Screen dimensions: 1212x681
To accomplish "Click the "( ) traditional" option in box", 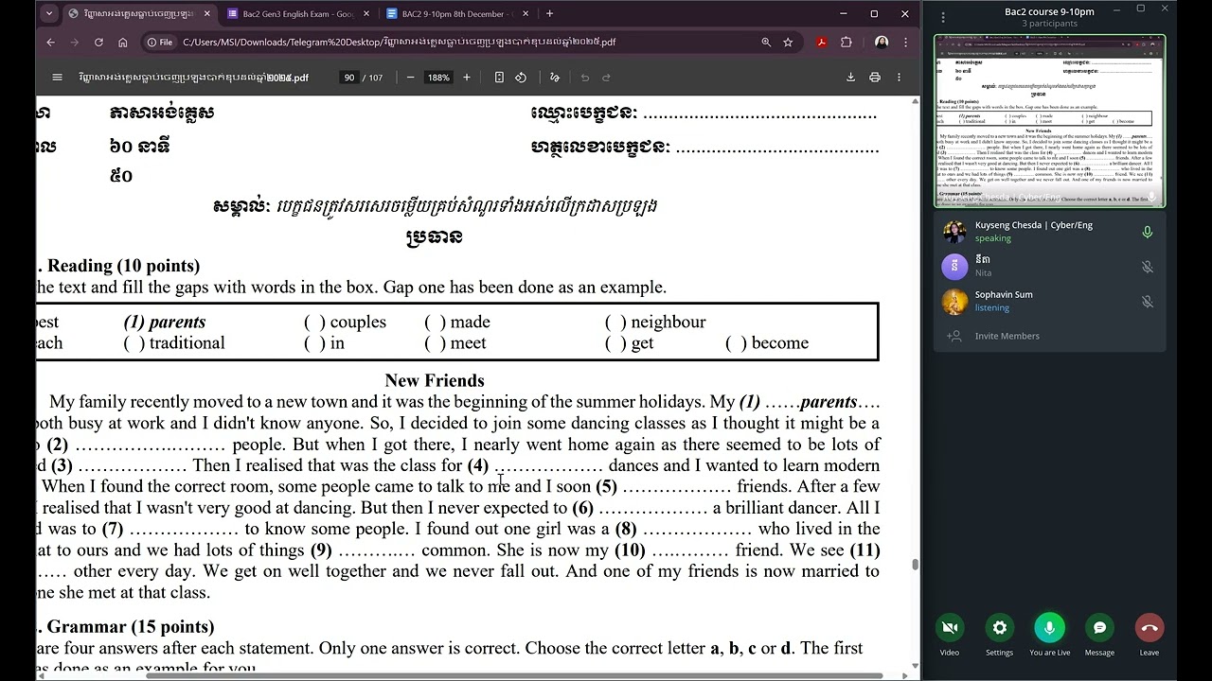I will pyautogui.click(x=174, y=342).
